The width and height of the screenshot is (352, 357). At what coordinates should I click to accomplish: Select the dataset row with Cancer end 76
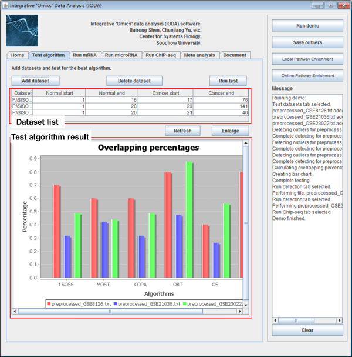pos(130,100)
